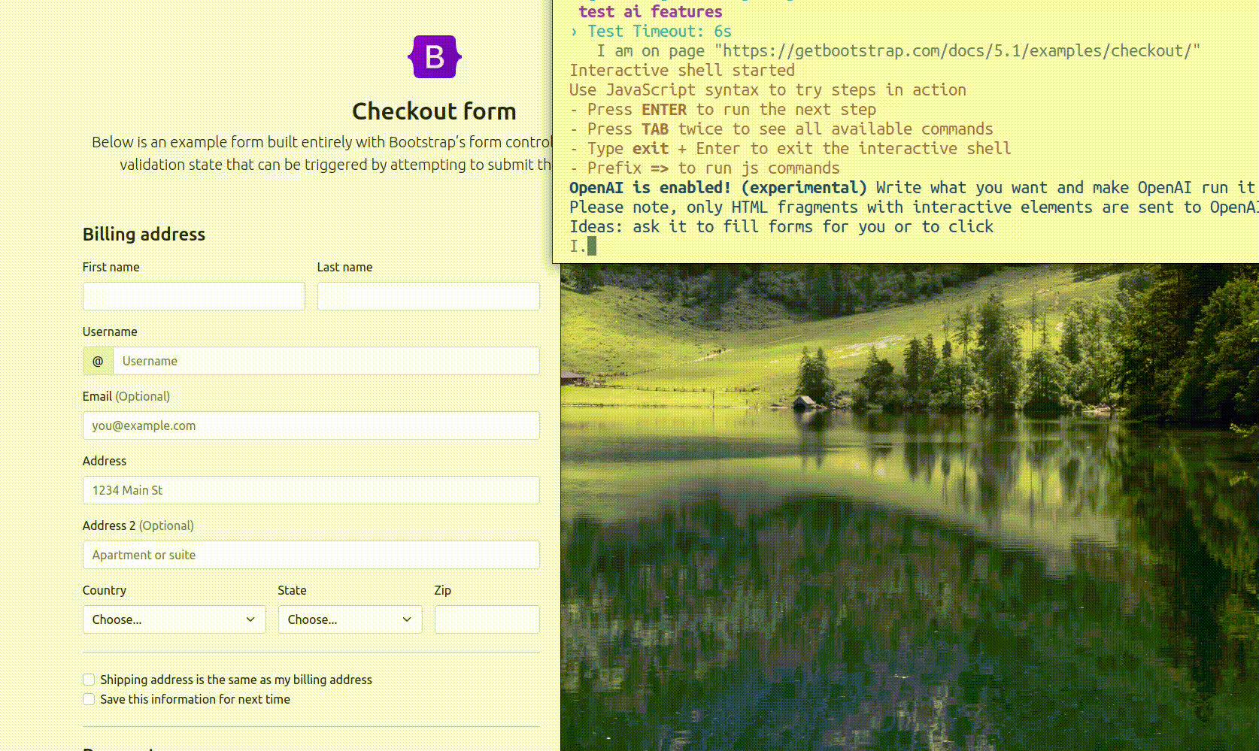Screen dimensions: 1259x751
Task: Select the Username text box
Action: click(326, 361)
